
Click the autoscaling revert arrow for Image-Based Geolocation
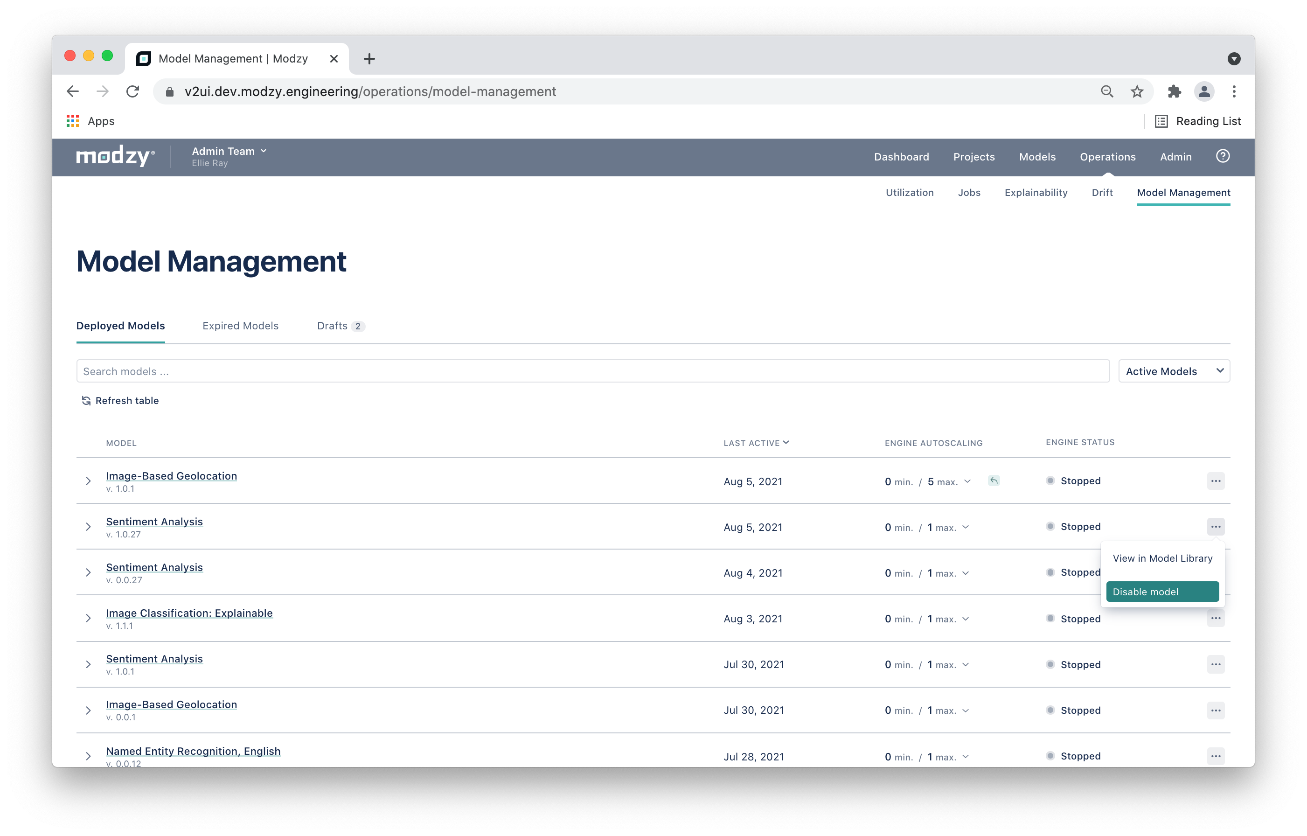pyautogui.click(x=993, y=481)
